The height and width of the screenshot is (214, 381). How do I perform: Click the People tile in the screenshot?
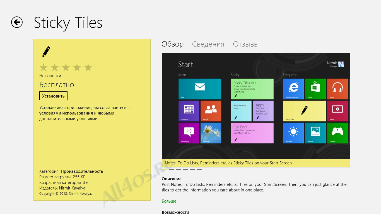211,111
